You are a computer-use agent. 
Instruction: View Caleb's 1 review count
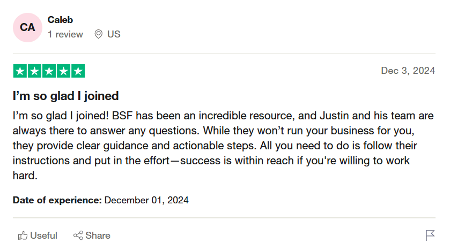65,34
